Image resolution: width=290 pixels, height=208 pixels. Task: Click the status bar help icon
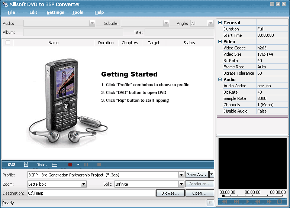(210, 202)
